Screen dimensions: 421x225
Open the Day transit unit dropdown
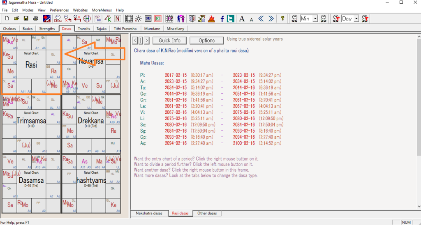tap(356, 18)
